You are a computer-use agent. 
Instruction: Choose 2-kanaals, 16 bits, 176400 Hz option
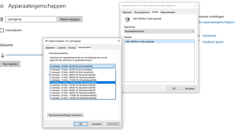tap(83, 80)
